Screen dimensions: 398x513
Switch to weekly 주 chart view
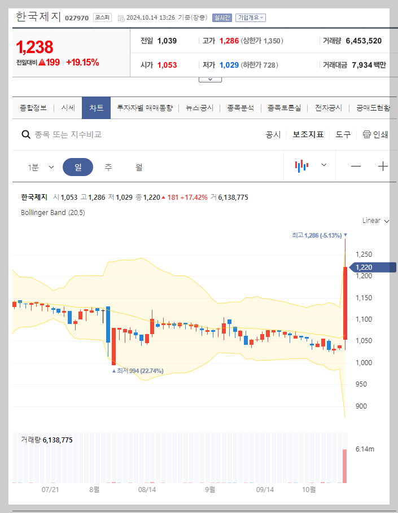[x=108, y=166]
